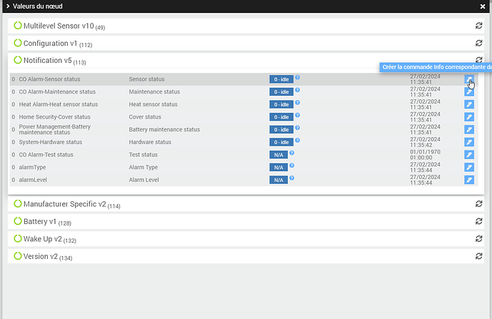
Task: Refresh the Multilevel Sensor v10 values
Action: 478,26
